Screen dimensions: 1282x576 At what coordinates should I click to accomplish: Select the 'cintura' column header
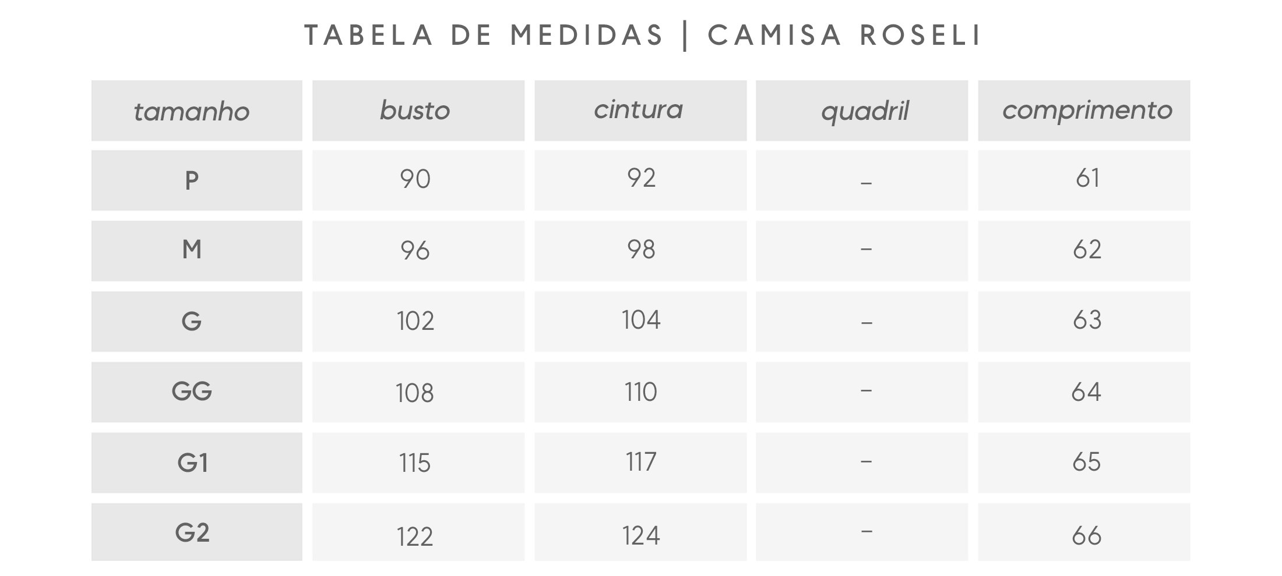[x=639, y=110]
